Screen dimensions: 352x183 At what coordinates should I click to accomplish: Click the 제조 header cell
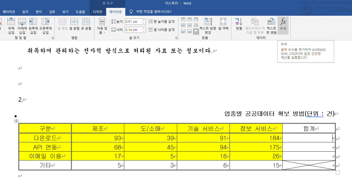point(98,128)
